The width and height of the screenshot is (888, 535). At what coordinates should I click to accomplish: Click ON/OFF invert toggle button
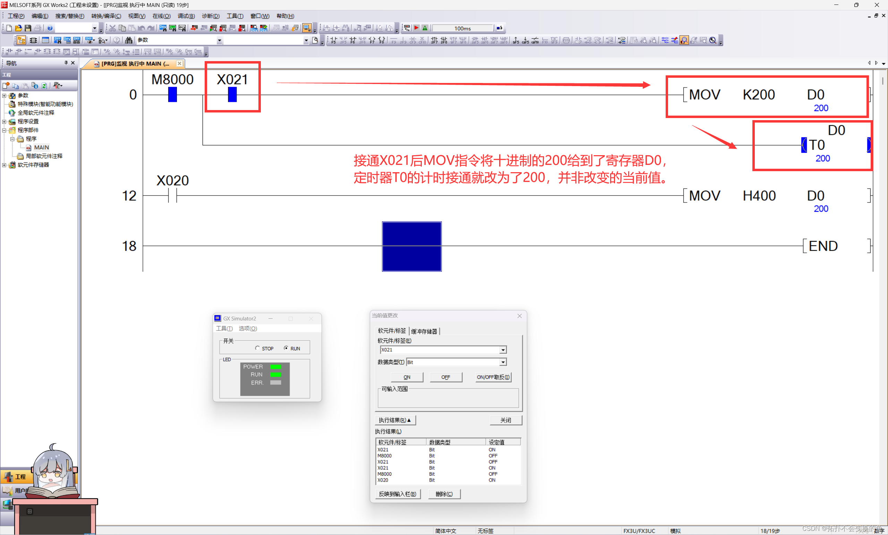[493, 377]
